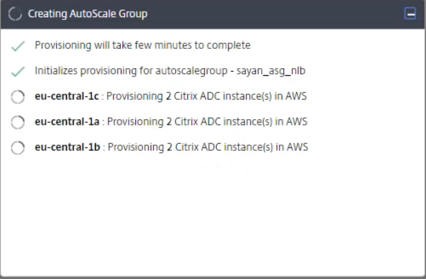This screenshot has height=279, width=426.
Task: Select the eu-central-1a zone label
Action: (x=67, y=122)
